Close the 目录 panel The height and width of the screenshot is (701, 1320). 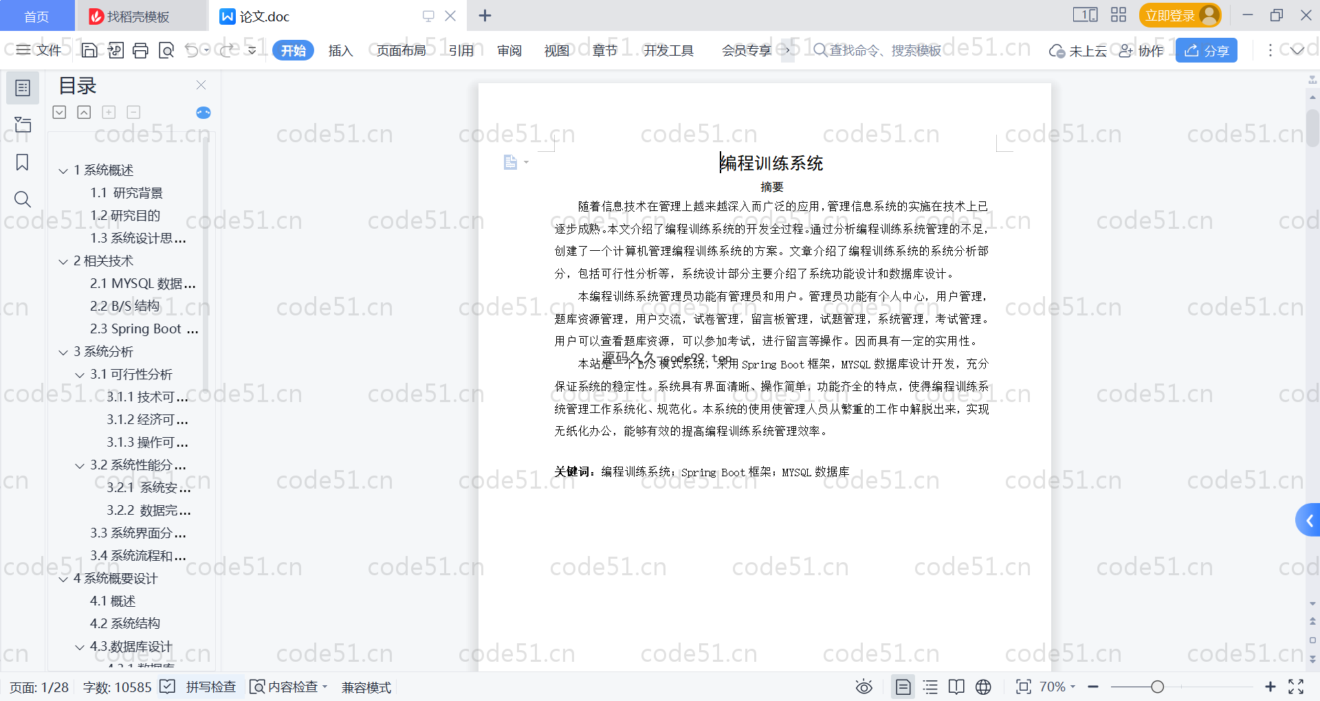click(x=201, y=85)
